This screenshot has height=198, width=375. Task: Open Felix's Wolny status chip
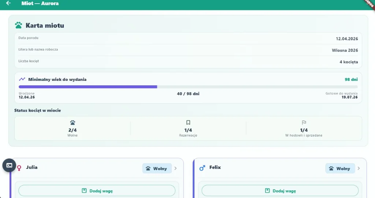pyautogui.click(x=340, y=168)
